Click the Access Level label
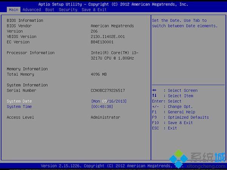Viewport: 227px width, 170px height. point(20,117)
